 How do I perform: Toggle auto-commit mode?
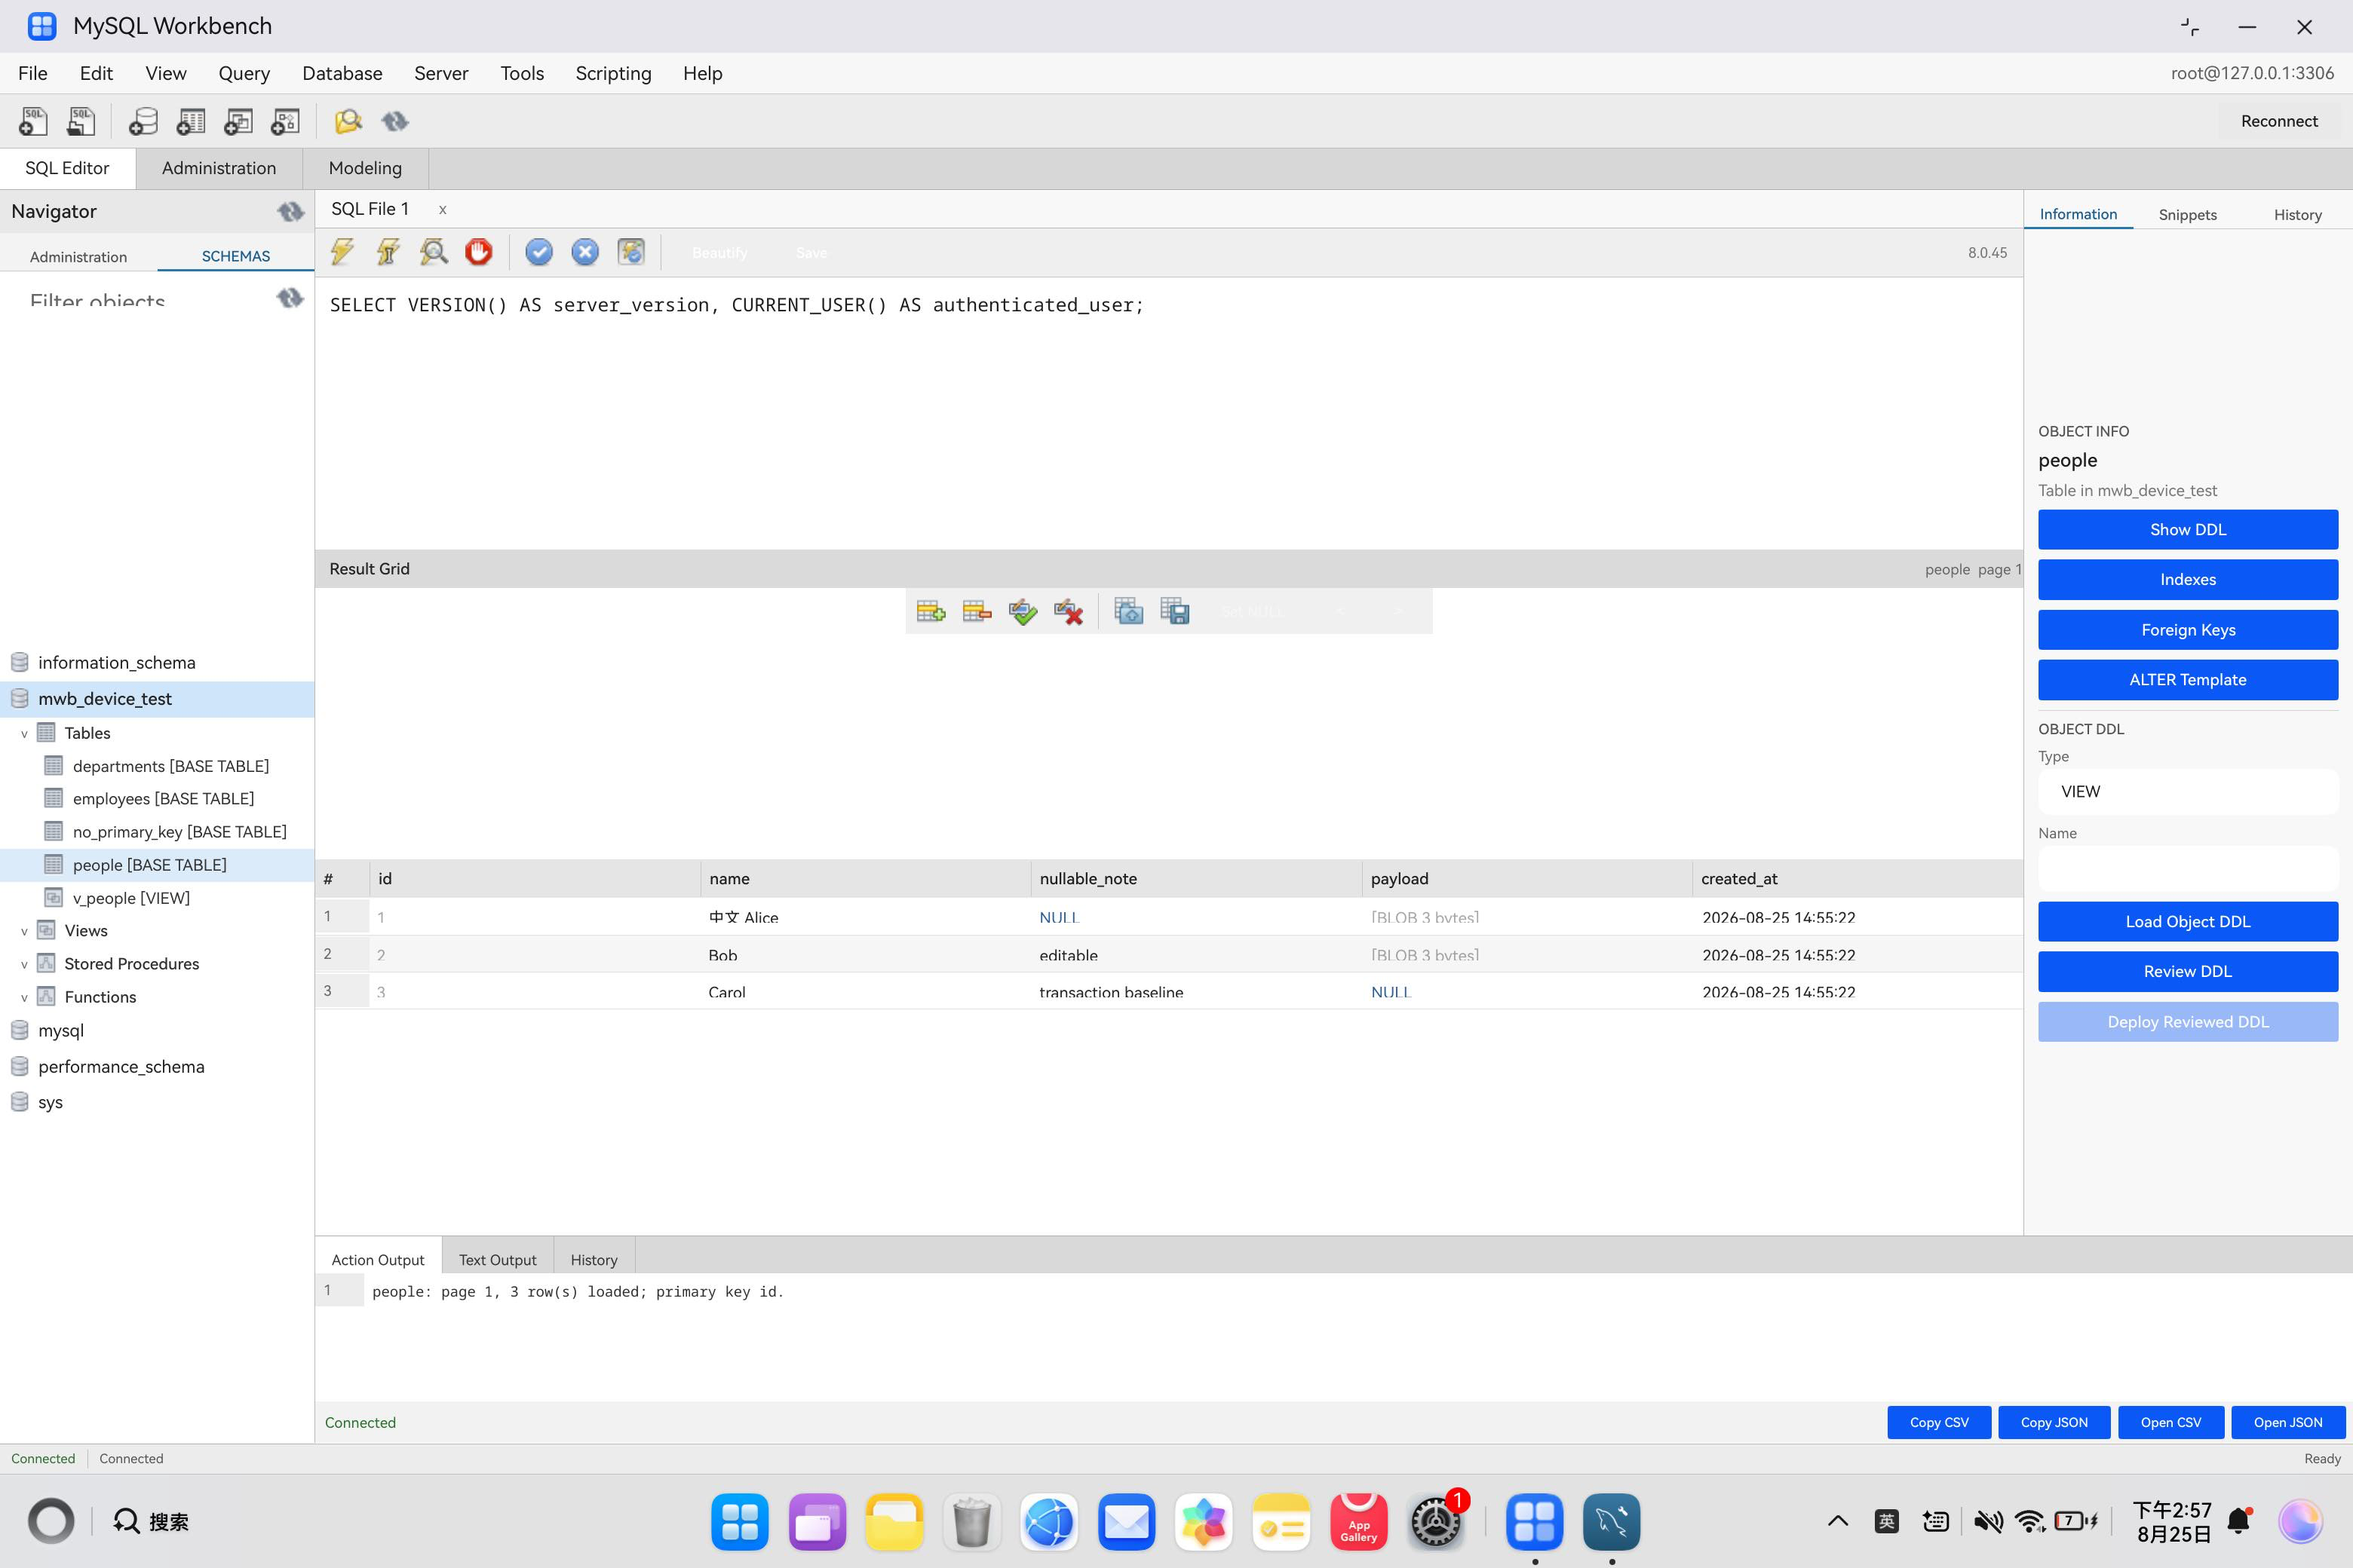coord(631,252)
